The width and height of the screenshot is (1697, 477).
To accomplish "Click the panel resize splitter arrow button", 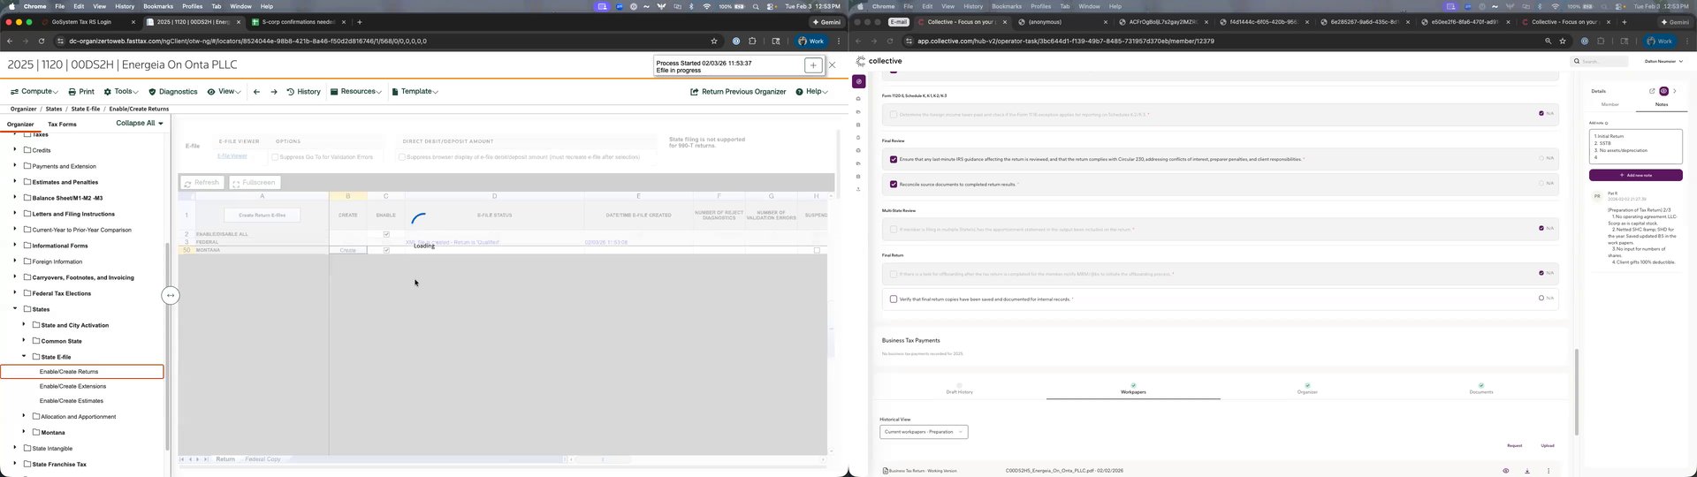I will 171,296.
